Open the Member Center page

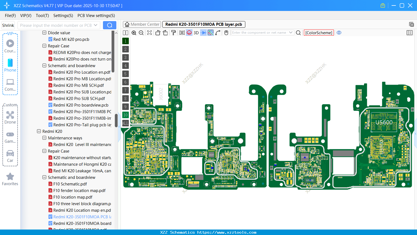[142, 24]
